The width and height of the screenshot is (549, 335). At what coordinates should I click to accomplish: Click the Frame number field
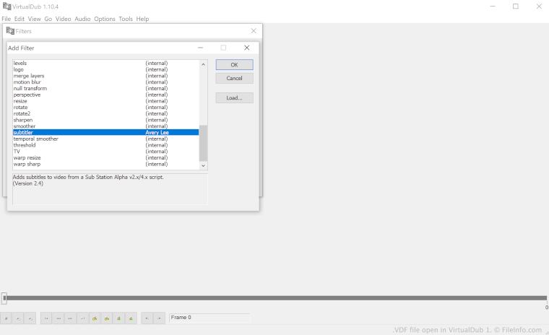pyautogui.click(x=209, y=318)
